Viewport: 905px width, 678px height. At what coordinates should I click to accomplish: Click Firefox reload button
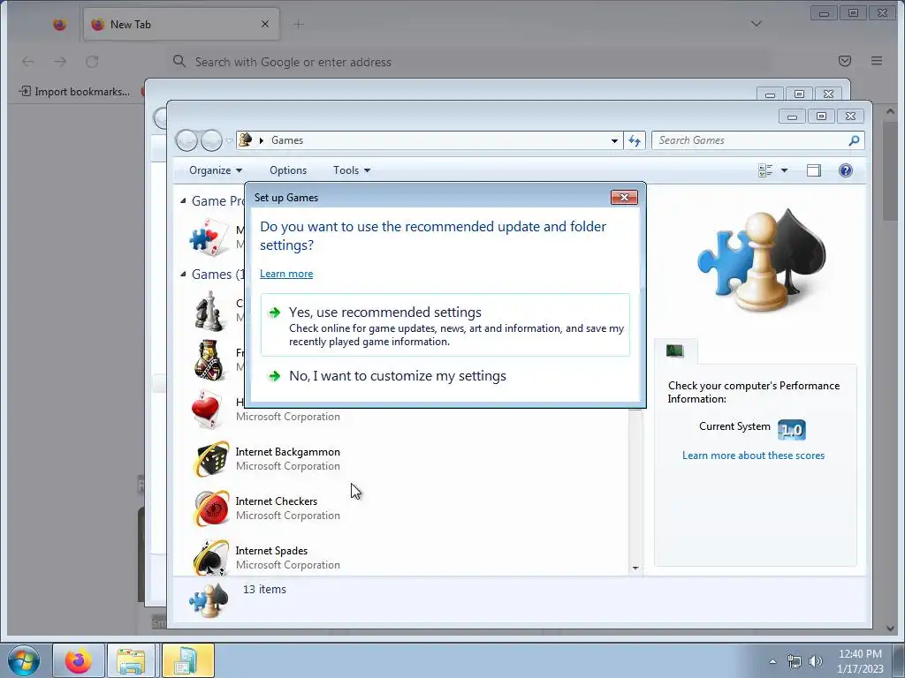click(x=92, y=61)
